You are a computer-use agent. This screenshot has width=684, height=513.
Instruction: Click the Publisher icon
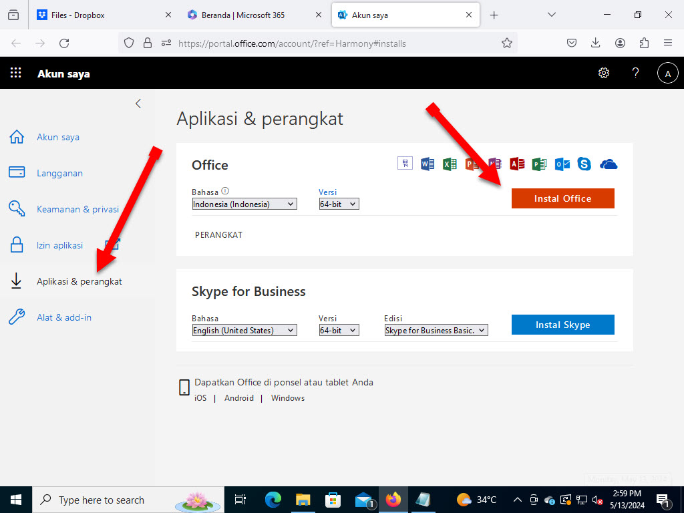click(539, 163)
